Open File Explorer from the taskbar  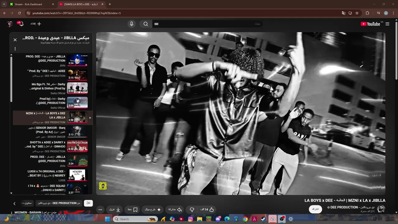[x=200, y=219]
